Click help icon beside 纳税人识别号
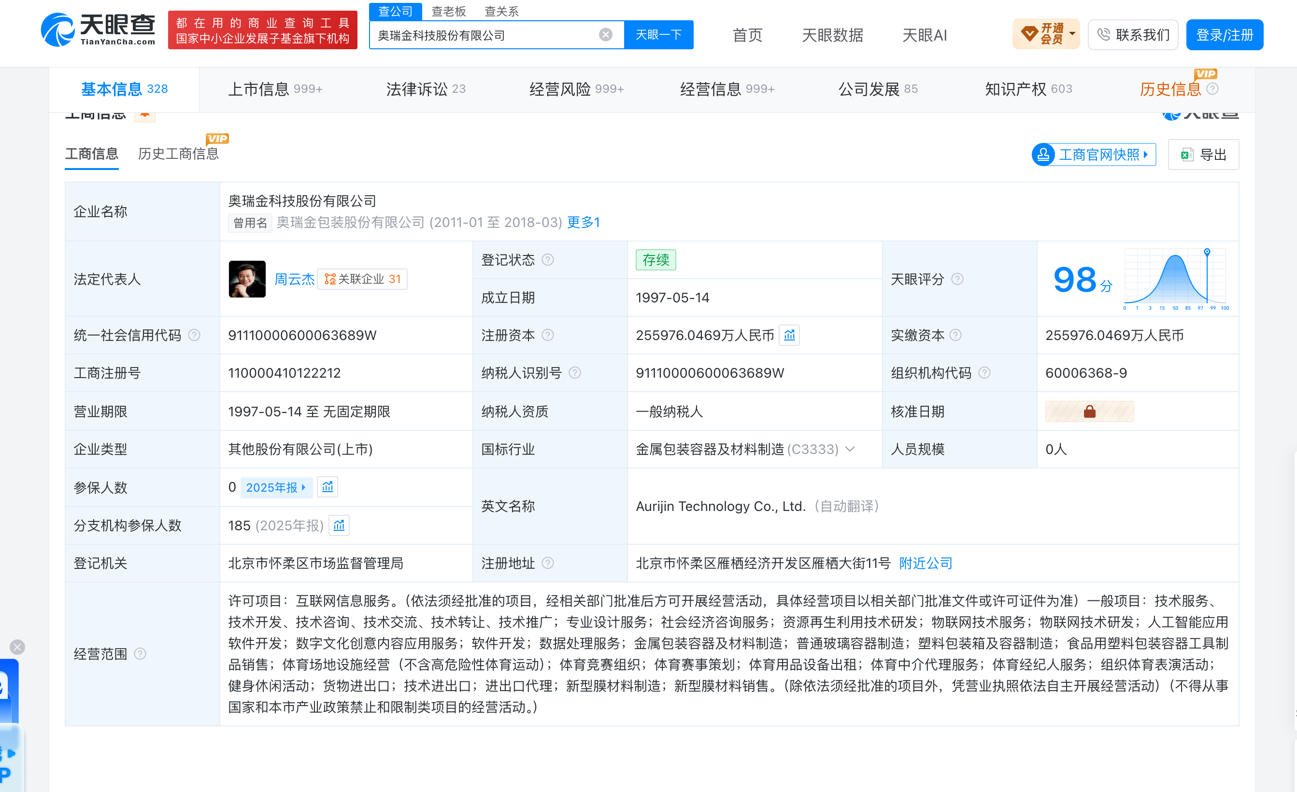The image size is (1297, 792). tap(575, 373)
